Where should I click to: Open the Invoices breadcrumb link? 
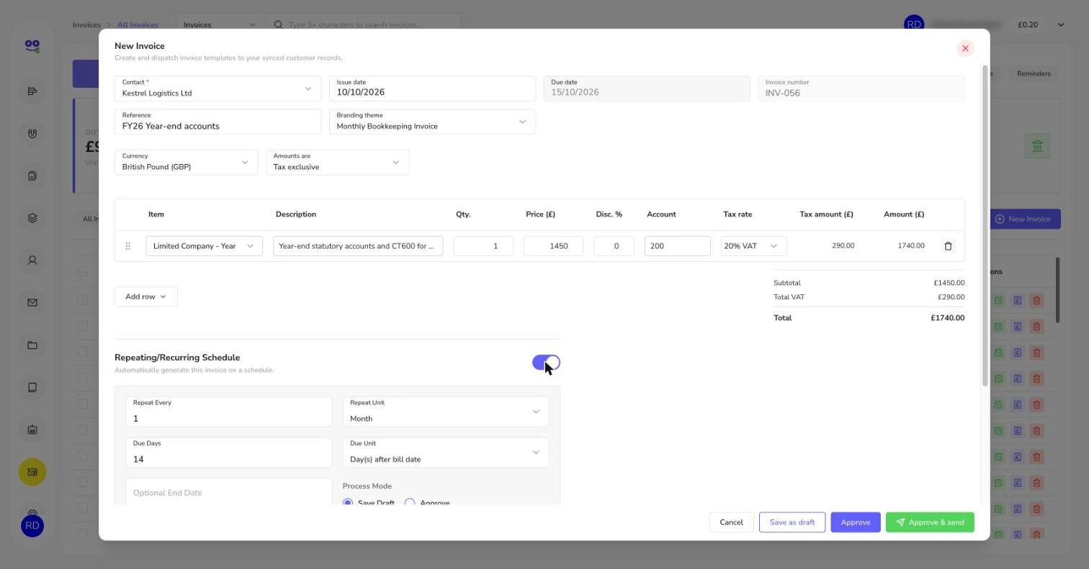(x=86, y=24)
